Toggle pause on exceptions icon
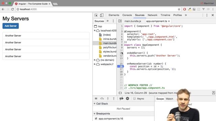The image size is (216, 121). tap(128, 98)
